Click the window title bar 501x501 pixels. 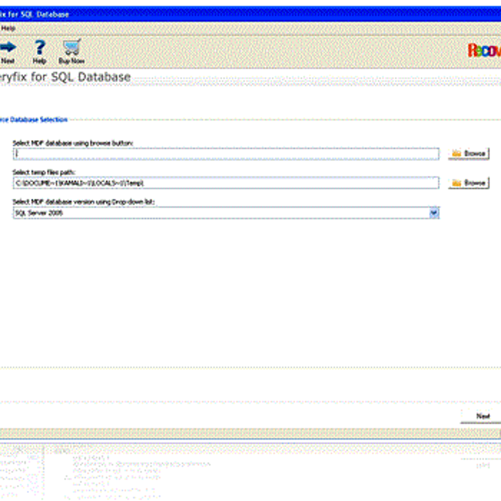(x=250, y=14)
